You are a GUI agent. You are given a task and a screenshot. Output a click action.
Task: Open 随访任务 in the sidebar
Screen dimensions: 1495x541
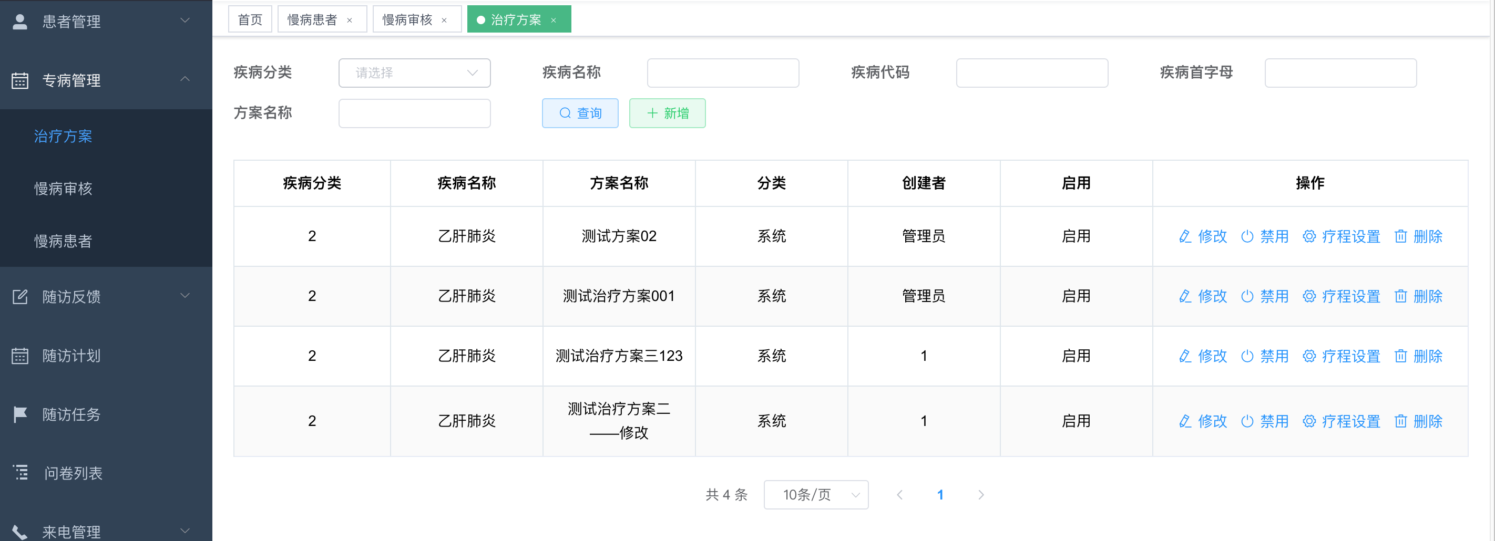pos(106,414)
